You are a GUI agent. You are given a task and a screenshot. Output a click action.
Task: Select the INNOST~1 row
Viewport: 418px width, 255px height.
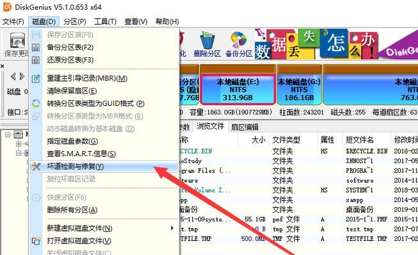[359, 161]
